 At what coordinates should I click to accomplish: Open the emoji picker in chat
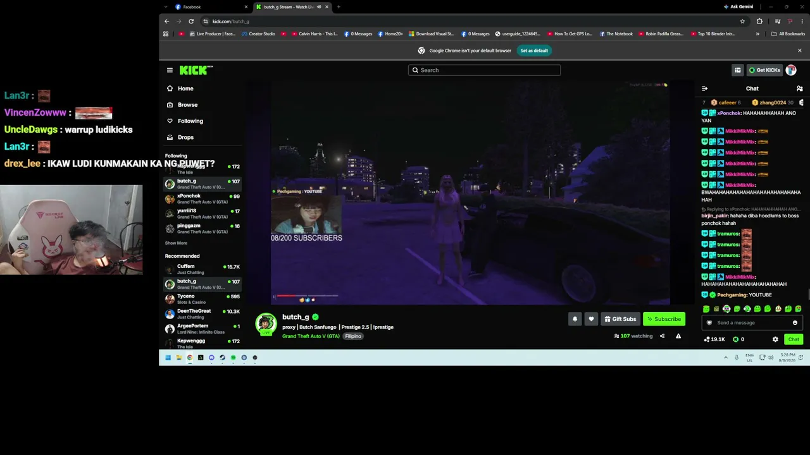tap(795, 323)
